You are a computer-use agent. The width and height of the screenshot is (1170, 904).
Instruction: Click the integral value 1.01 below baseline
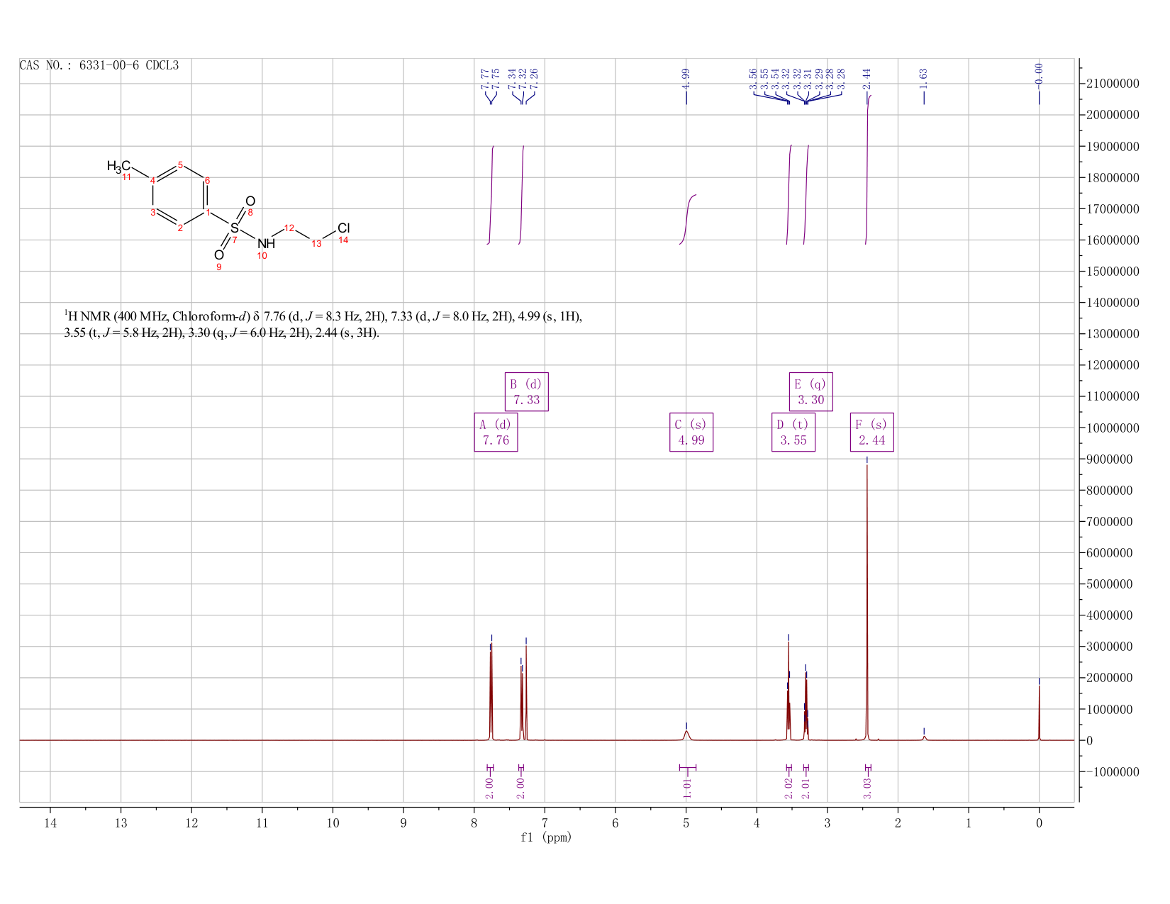[x=687, y=788]
